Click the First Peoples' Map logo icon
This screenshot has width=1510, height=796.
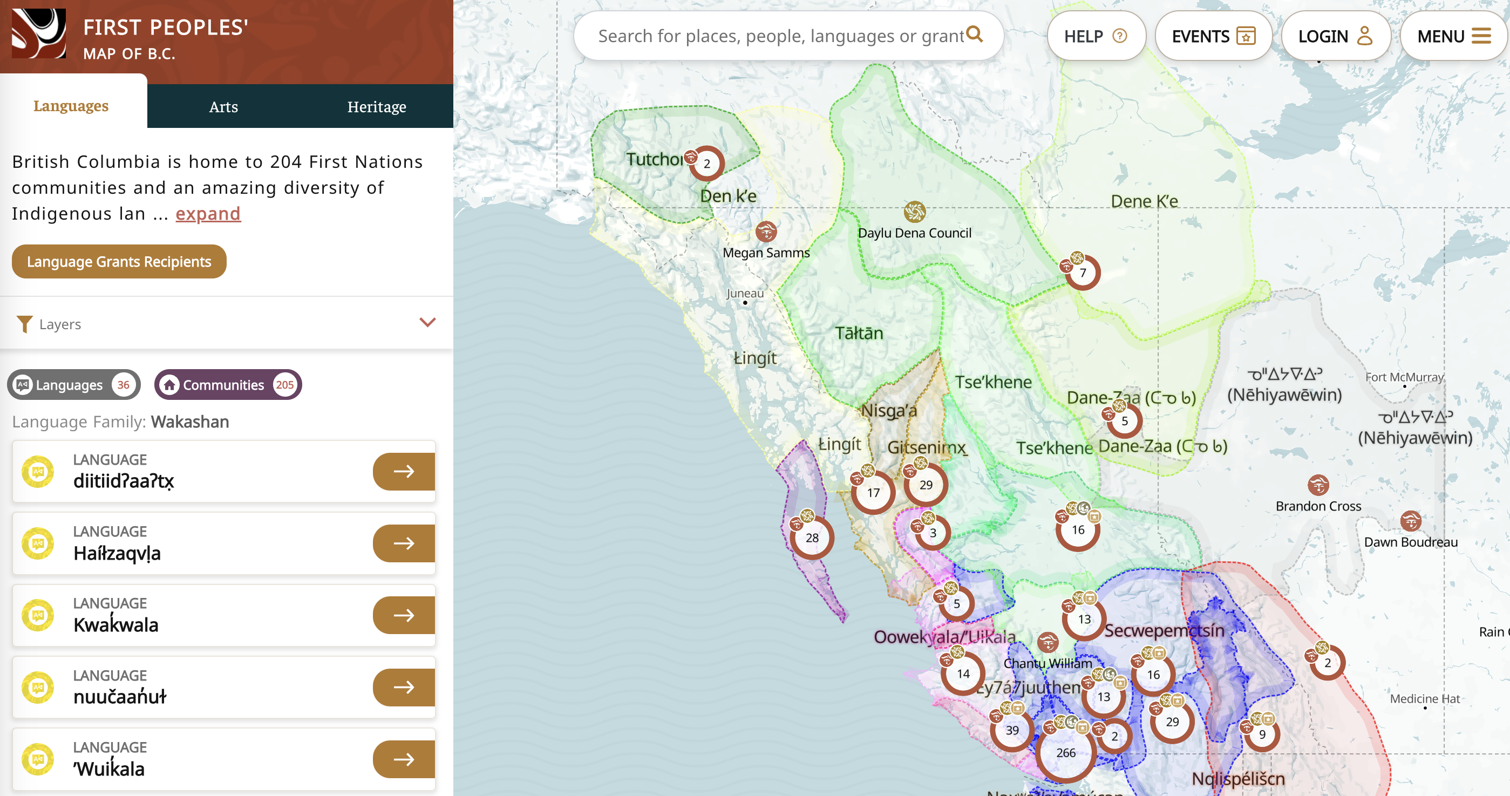(x=39, y=33)
